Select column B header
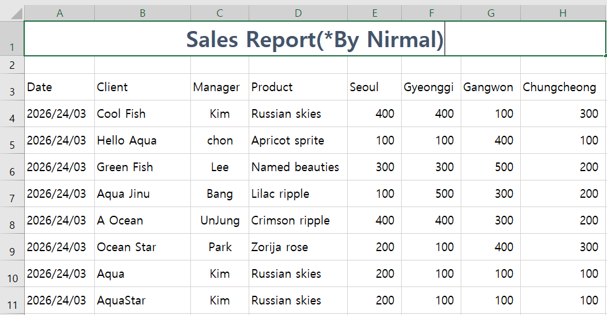Image resolution: width=607 pixels, height=315 pixels. 143,13
